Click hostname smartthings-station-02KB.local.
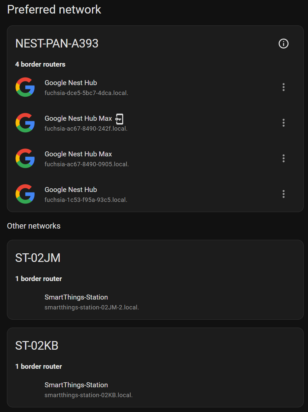The width and height of the screenshot is (308, 412). point(88,395)
